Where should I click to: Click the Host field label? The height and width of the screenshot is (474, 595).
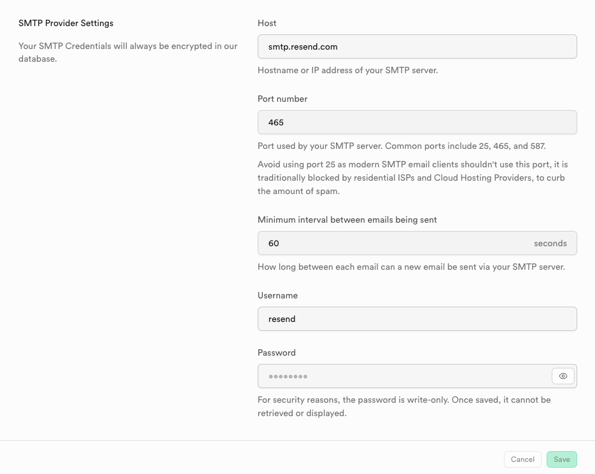267,23
